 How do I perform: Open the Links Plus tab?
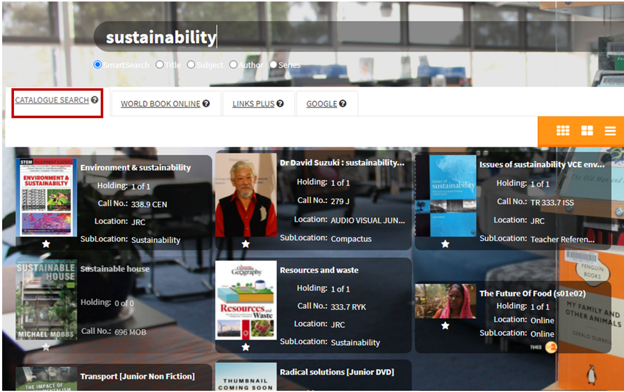click(253, 104)
